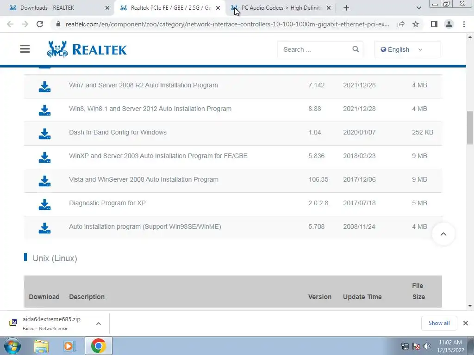474x355 pixels.
Task: Click version value 7.142
Action: (316, 85)
